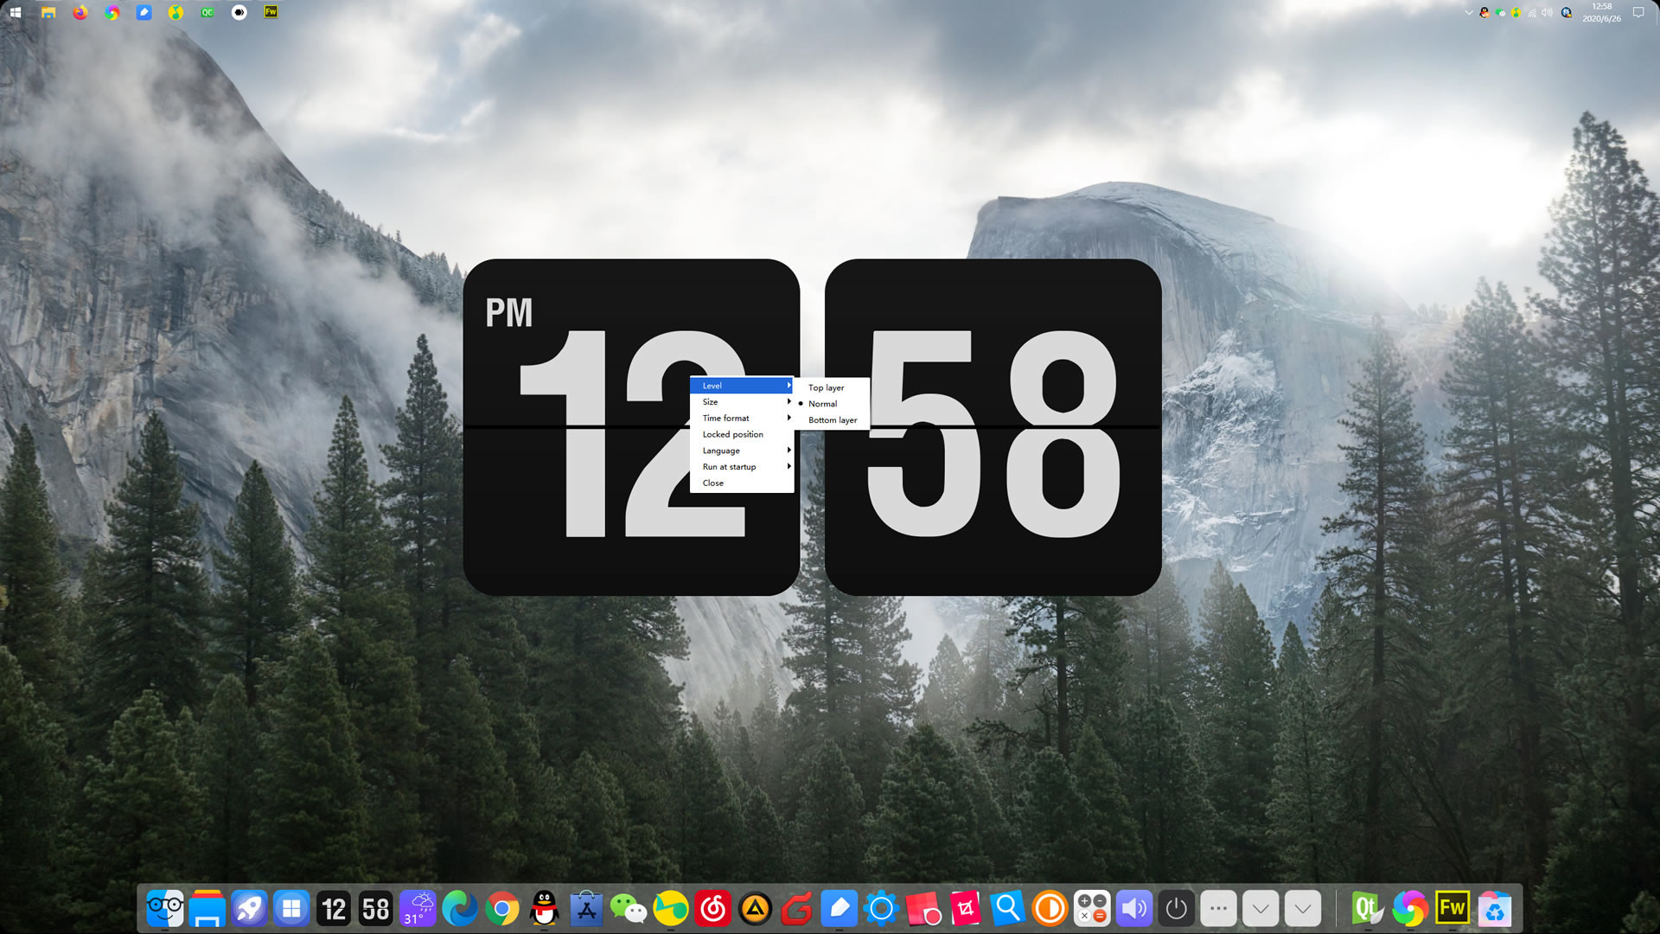Toggle the Locked position option
Image resolution: width=1660 pixels, height=934 pixels.
[x=732, y=434]
